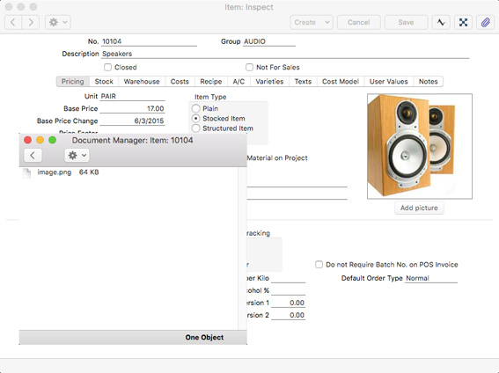Go to next record arrow in Item window

(31, 22)
